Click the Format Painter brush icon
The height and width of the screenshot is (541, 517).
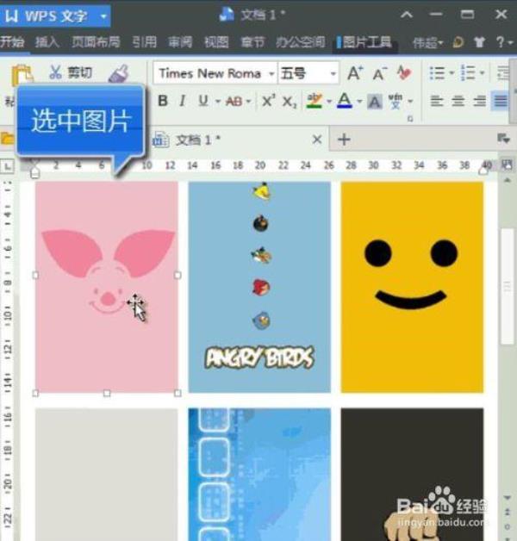click(x=119, y=73)
